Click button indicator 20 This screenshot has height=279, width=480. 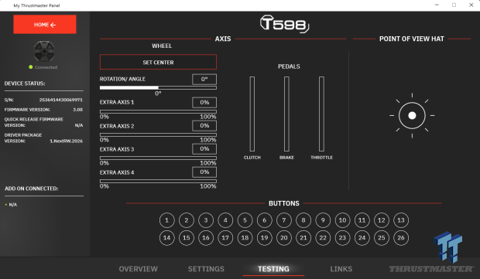pos(284,238)
